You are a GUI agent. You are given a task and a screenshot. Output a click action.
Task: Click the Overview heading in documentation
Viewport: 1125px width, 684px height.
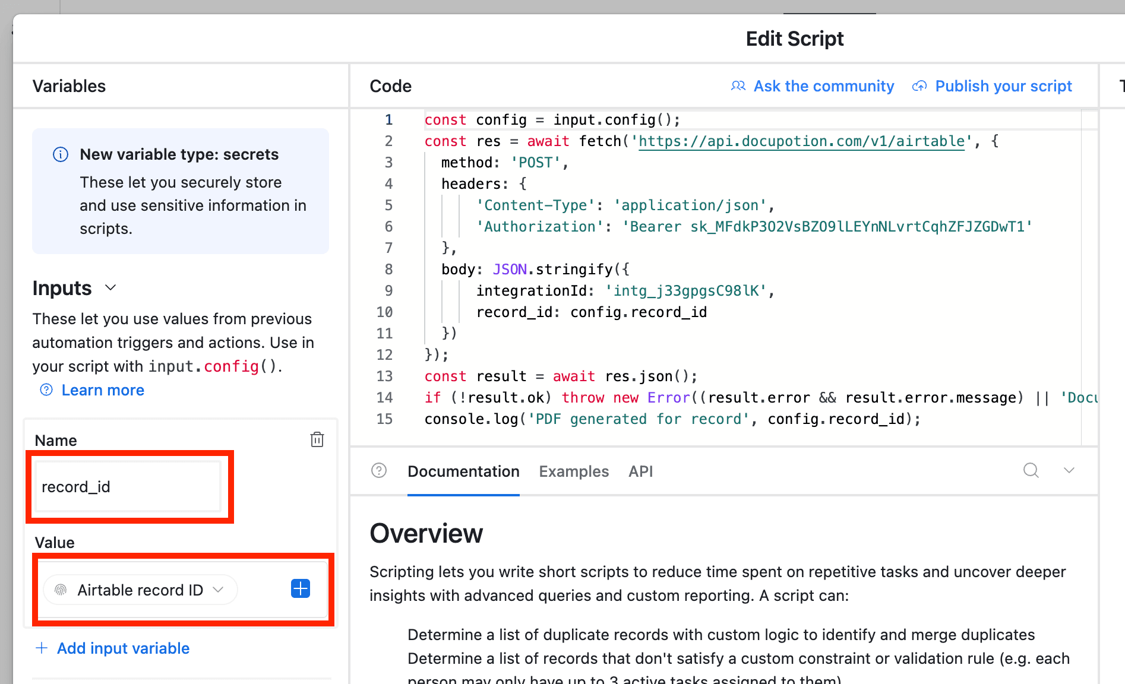point(426,533)
